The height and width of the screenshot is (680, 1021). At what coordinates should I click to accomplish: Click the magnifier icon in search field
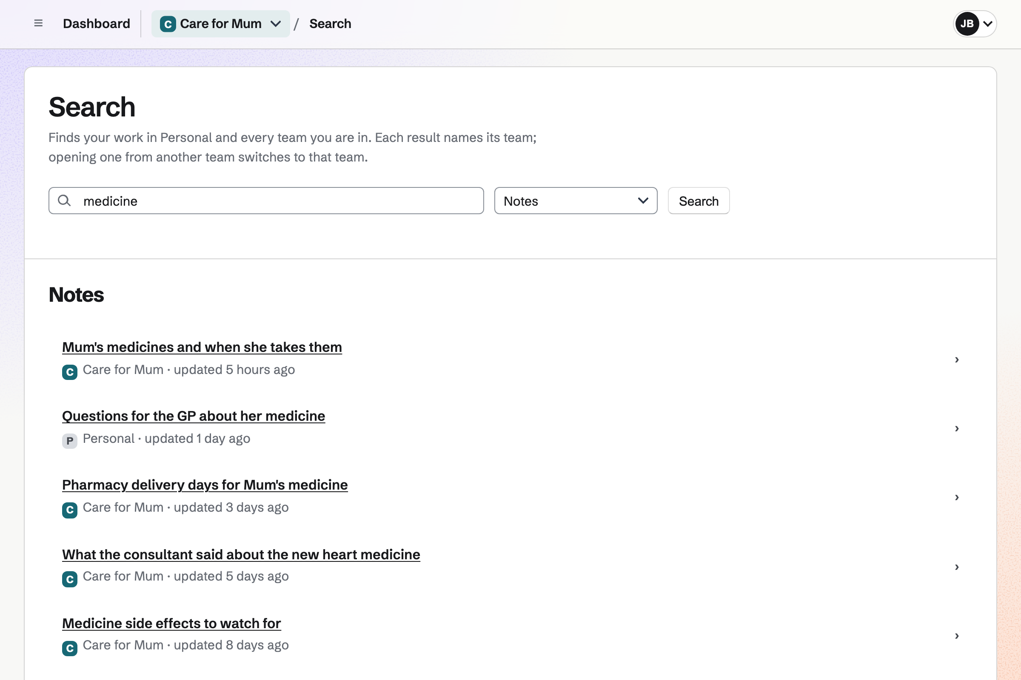64,200
